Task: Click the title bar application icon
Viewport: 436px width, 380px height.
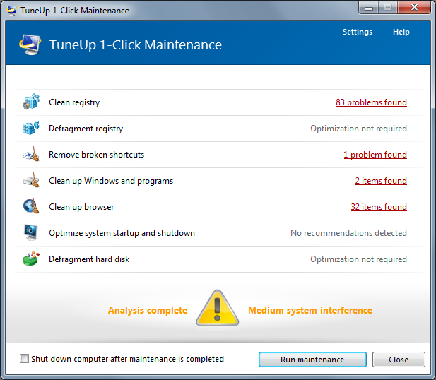Action: (11, 10)
